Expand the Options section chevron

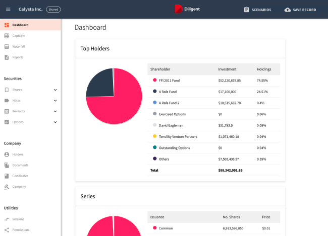coord(55,122)
